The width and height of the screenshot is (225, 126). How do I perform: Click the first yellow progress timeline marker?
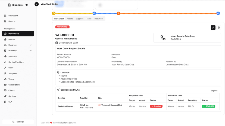click(54, 13)
